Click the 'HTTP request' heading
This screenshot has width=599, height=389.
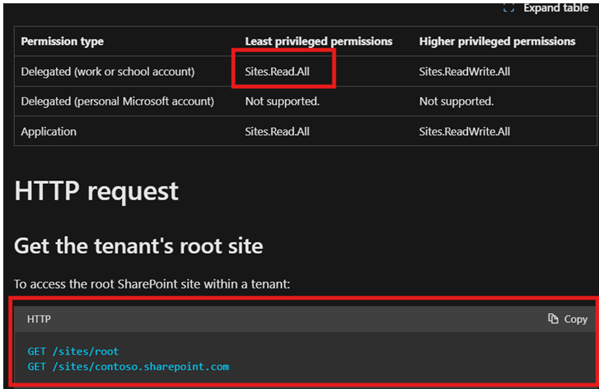point(96,191)
